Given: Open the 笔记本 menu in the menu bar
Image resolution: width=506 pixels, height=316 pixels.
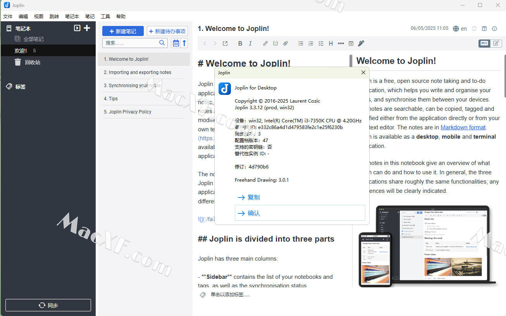Looking at the screenshot, I should pyautogui.click(x=72, y=17).
